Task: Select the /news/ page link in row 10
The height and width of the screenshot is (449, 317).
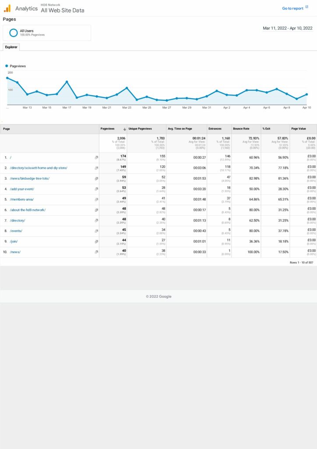Action: [x=15, y=252]
